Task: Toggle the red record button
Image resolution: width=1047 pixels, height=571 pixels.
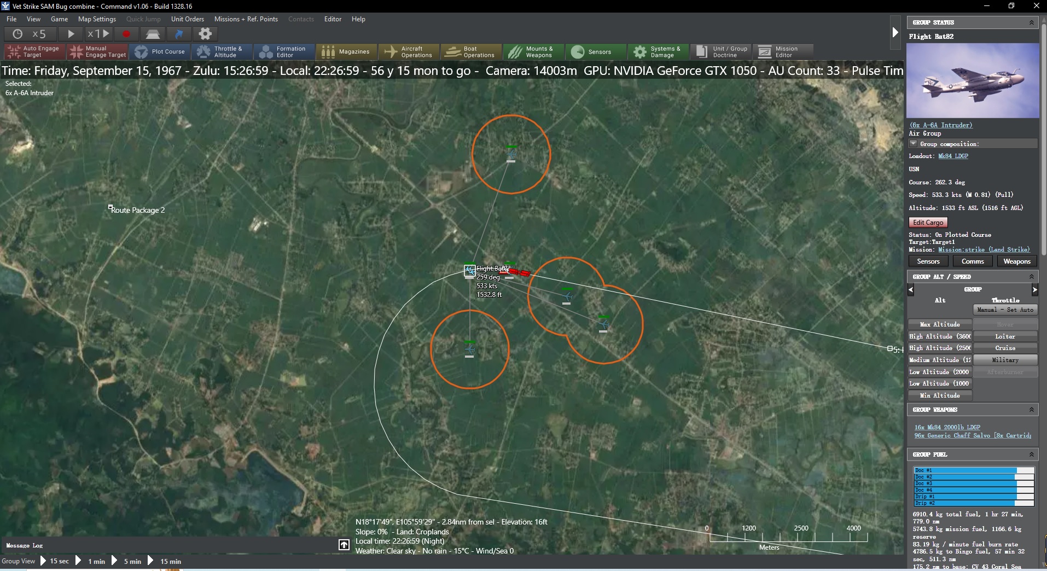Action: coord(126,34)
